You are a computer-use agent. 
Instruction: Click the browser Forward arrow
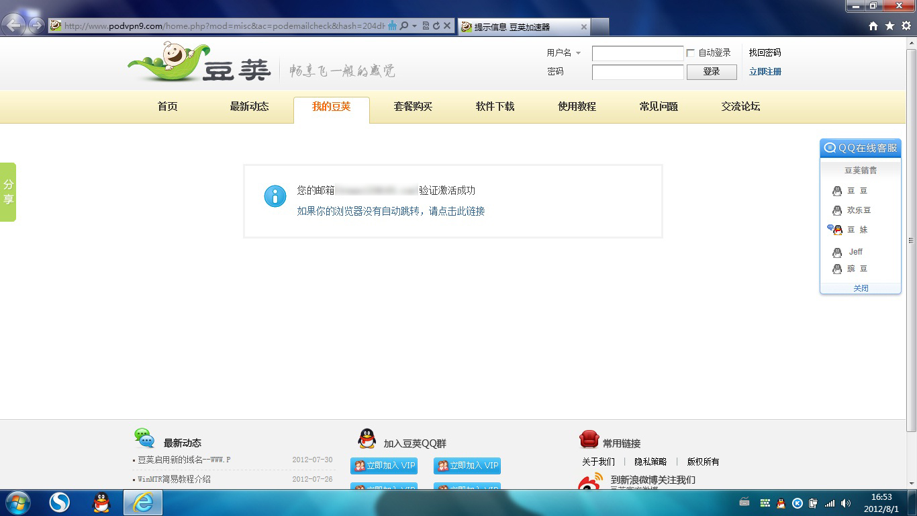point(36,26)
